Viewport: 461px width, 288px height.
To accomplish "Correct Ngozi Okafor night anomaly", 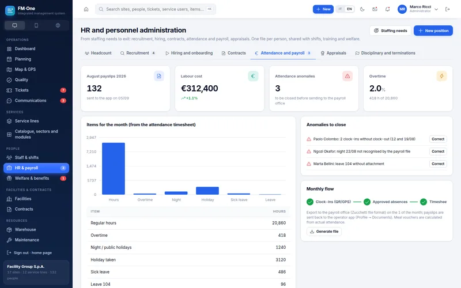I will [438, 151].
